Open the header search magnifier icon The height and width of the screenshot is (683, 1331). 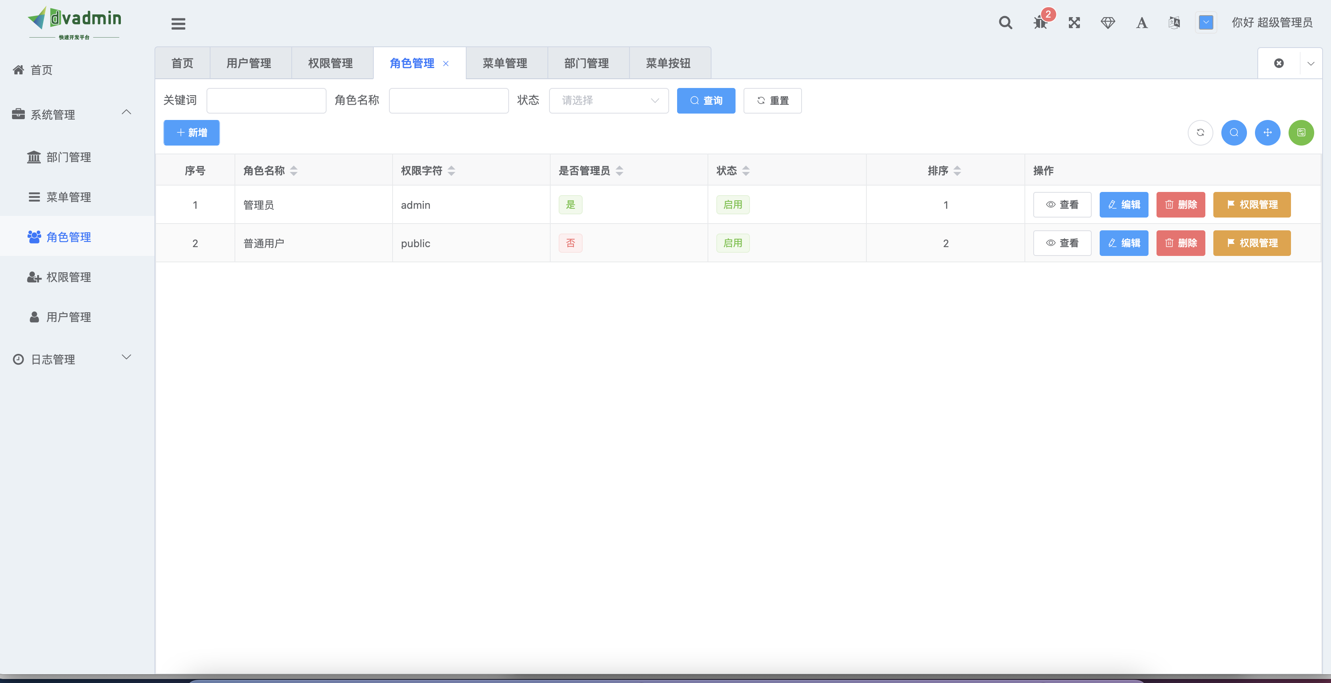(x=1005, y=23)
